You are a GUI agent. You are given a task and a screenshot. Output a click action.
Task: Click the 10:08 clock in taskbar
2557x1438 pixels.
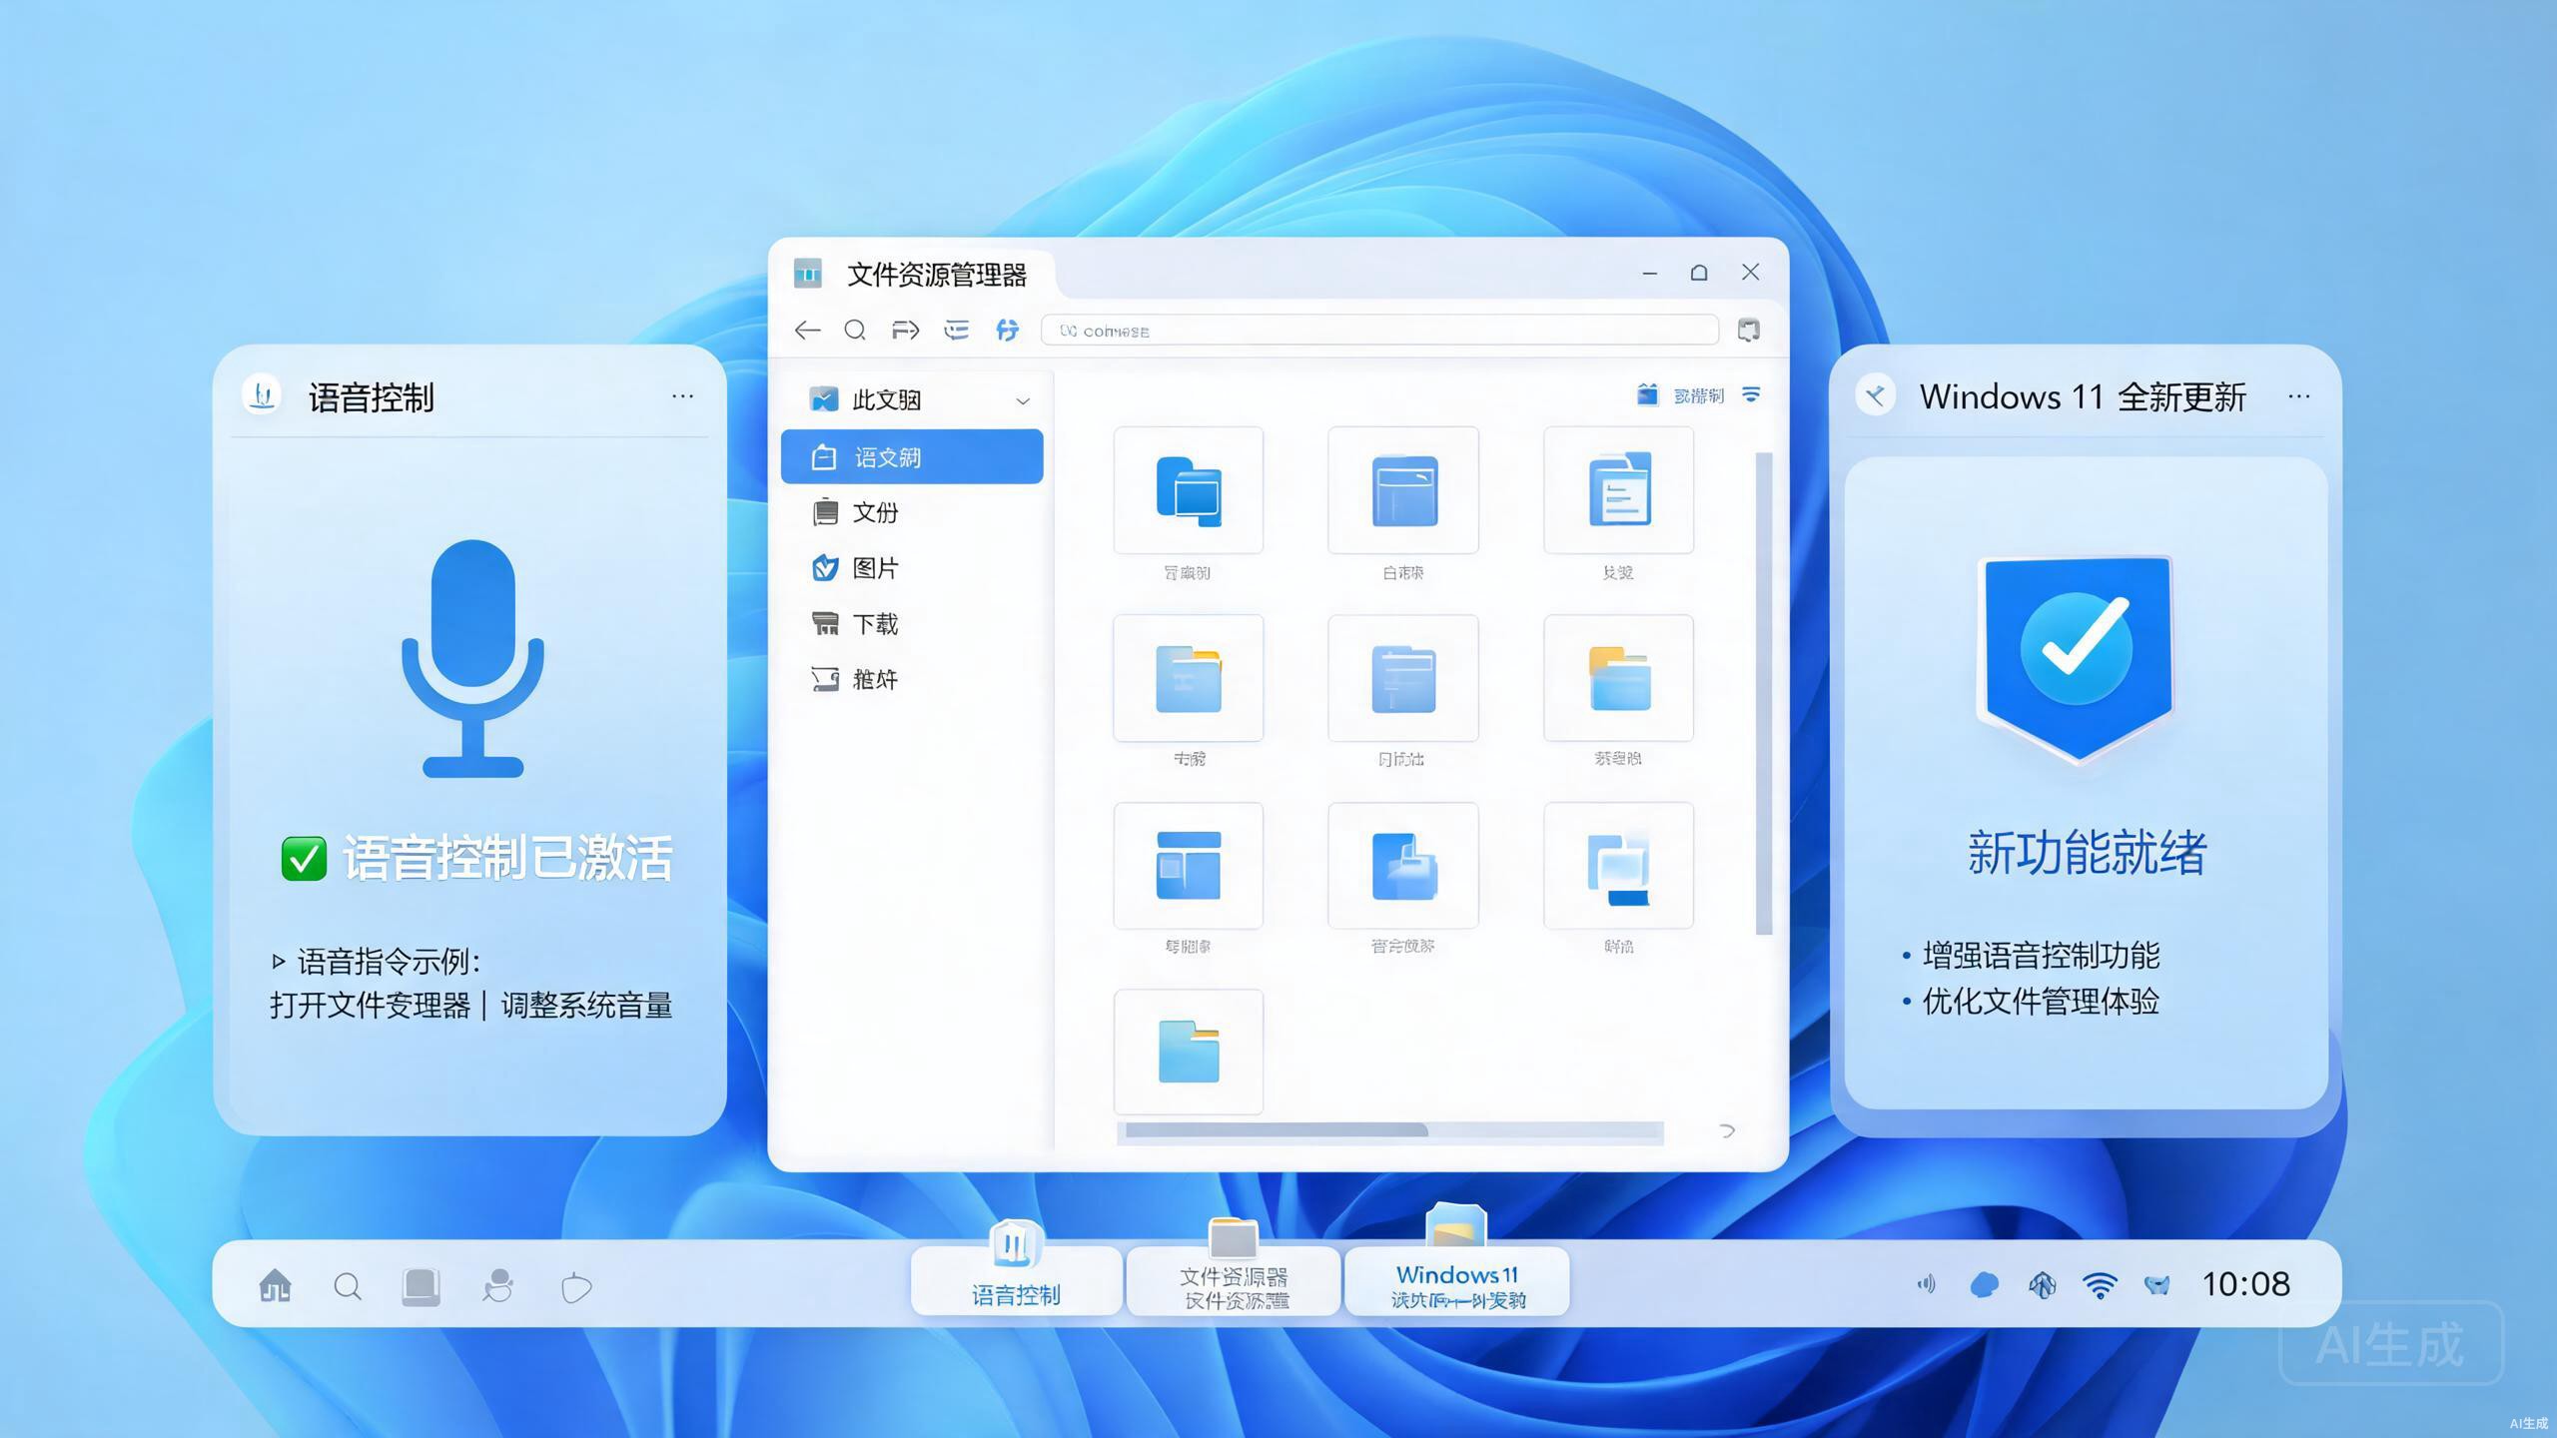[2245, 1284]
